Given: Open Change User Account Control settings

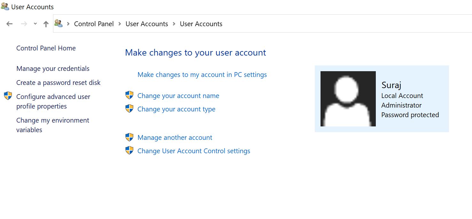Looking at the screenshot, I should (x=194, y=151).
